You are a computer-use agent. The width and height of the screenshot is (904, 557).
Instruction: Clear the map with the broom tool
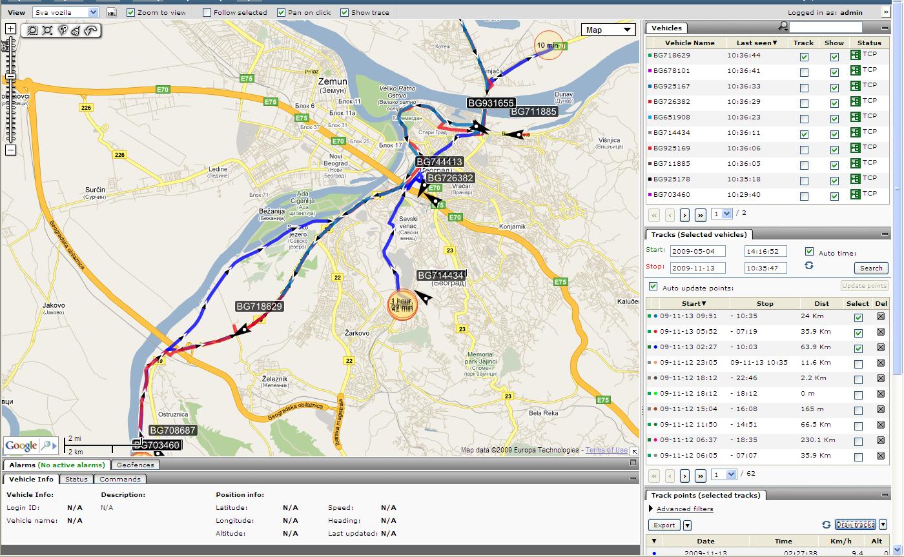point(76,30)
